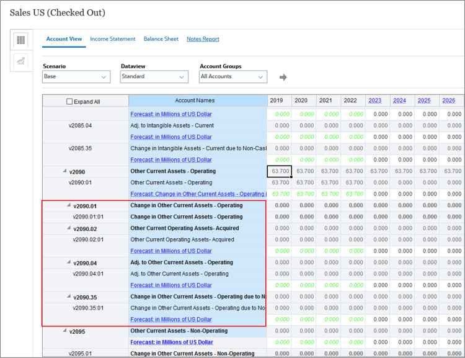
Task: Toggle the Expand All checkbox
Action: 69,102
